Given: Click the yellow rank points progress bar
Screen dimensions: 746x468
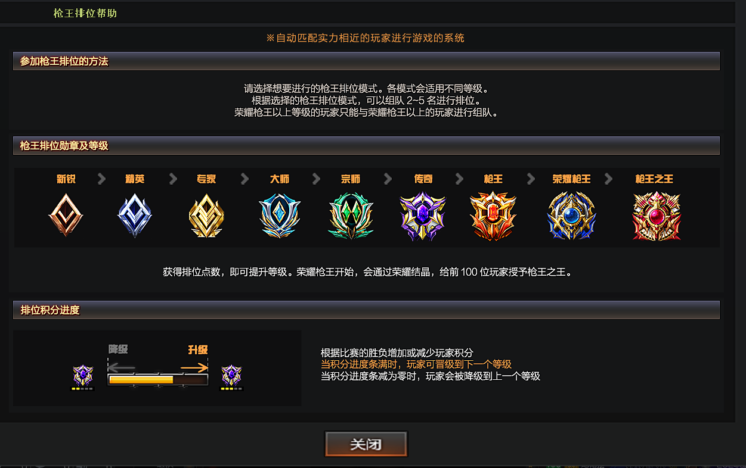Looking at the screenshot, I should (x=157, y=379).
